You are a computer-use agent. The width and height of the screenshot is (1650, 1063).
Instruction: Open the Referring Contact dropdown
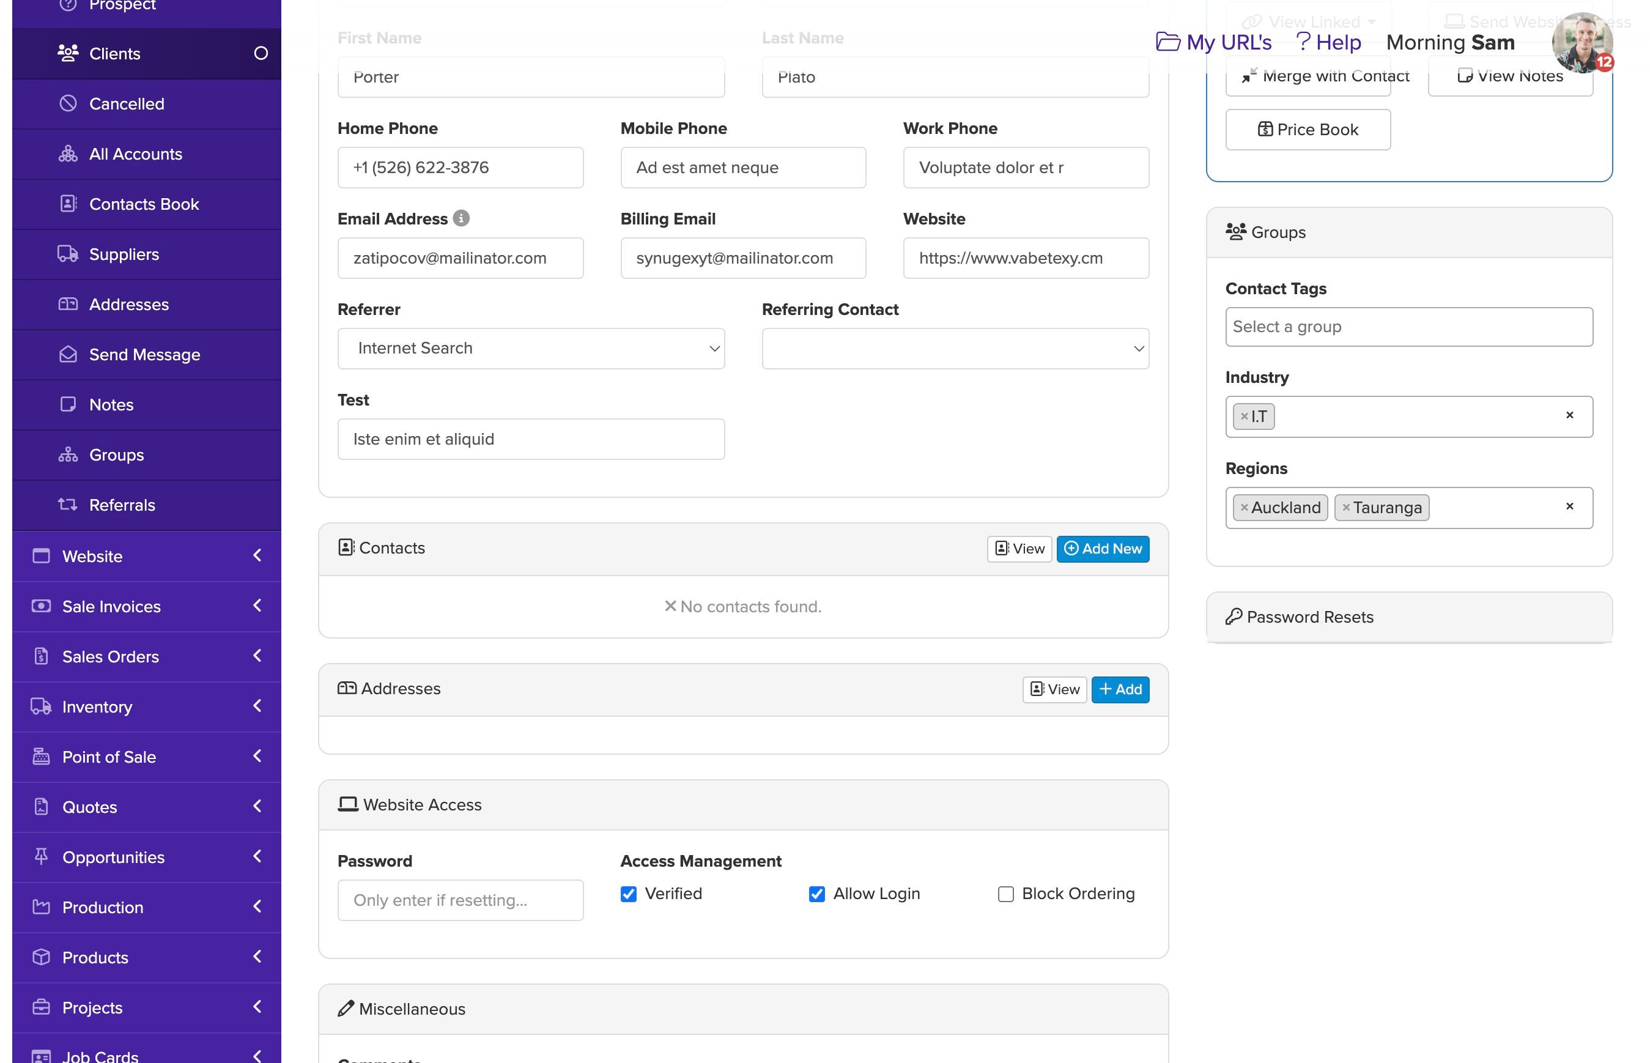(955, 349)
